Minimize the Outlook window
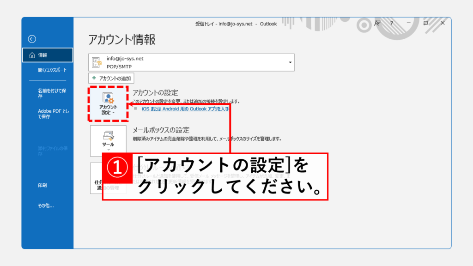 pos(408,23)
